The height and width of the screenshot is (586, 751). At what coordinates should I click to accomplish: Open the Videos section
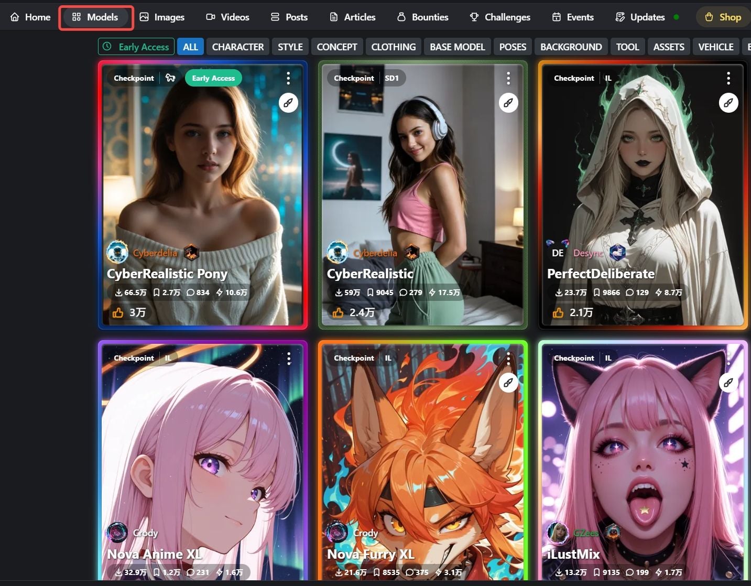227,17
